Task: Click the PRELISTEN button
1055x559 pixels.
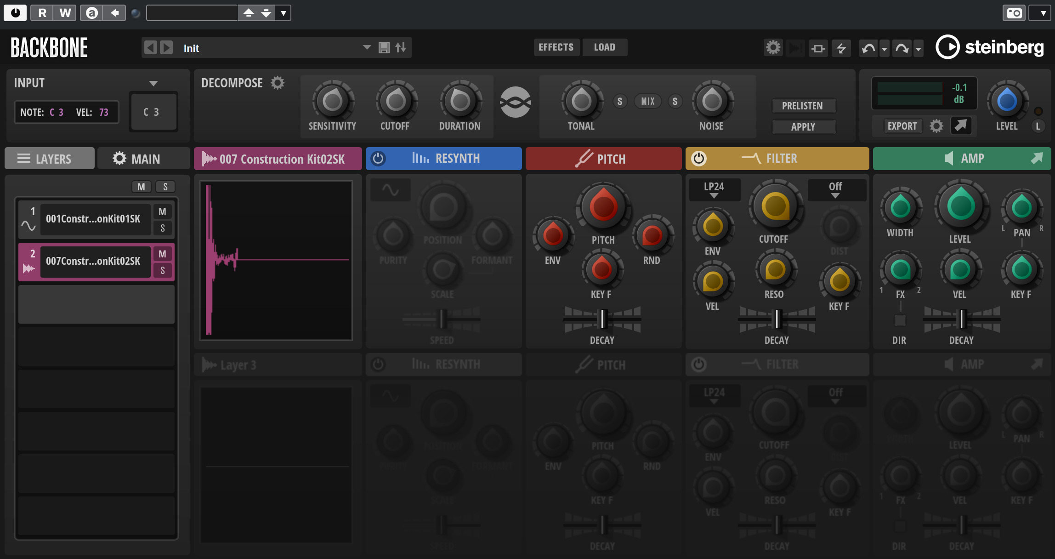Action: [803, 106]
